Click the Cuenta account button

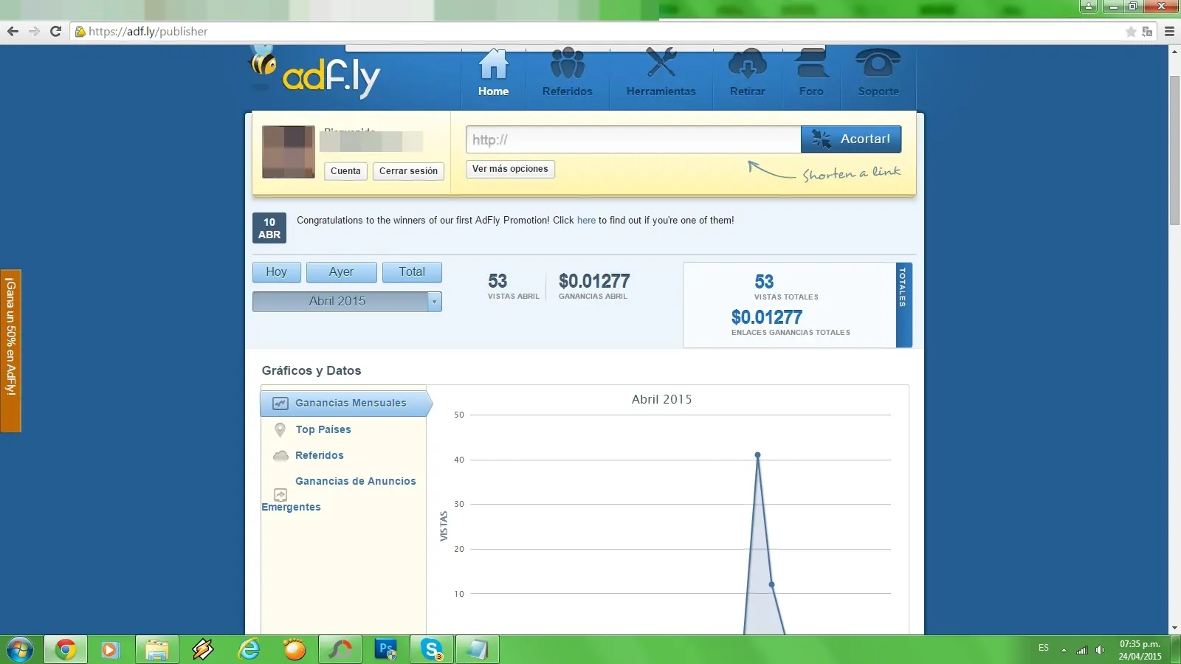pos(345,171)
